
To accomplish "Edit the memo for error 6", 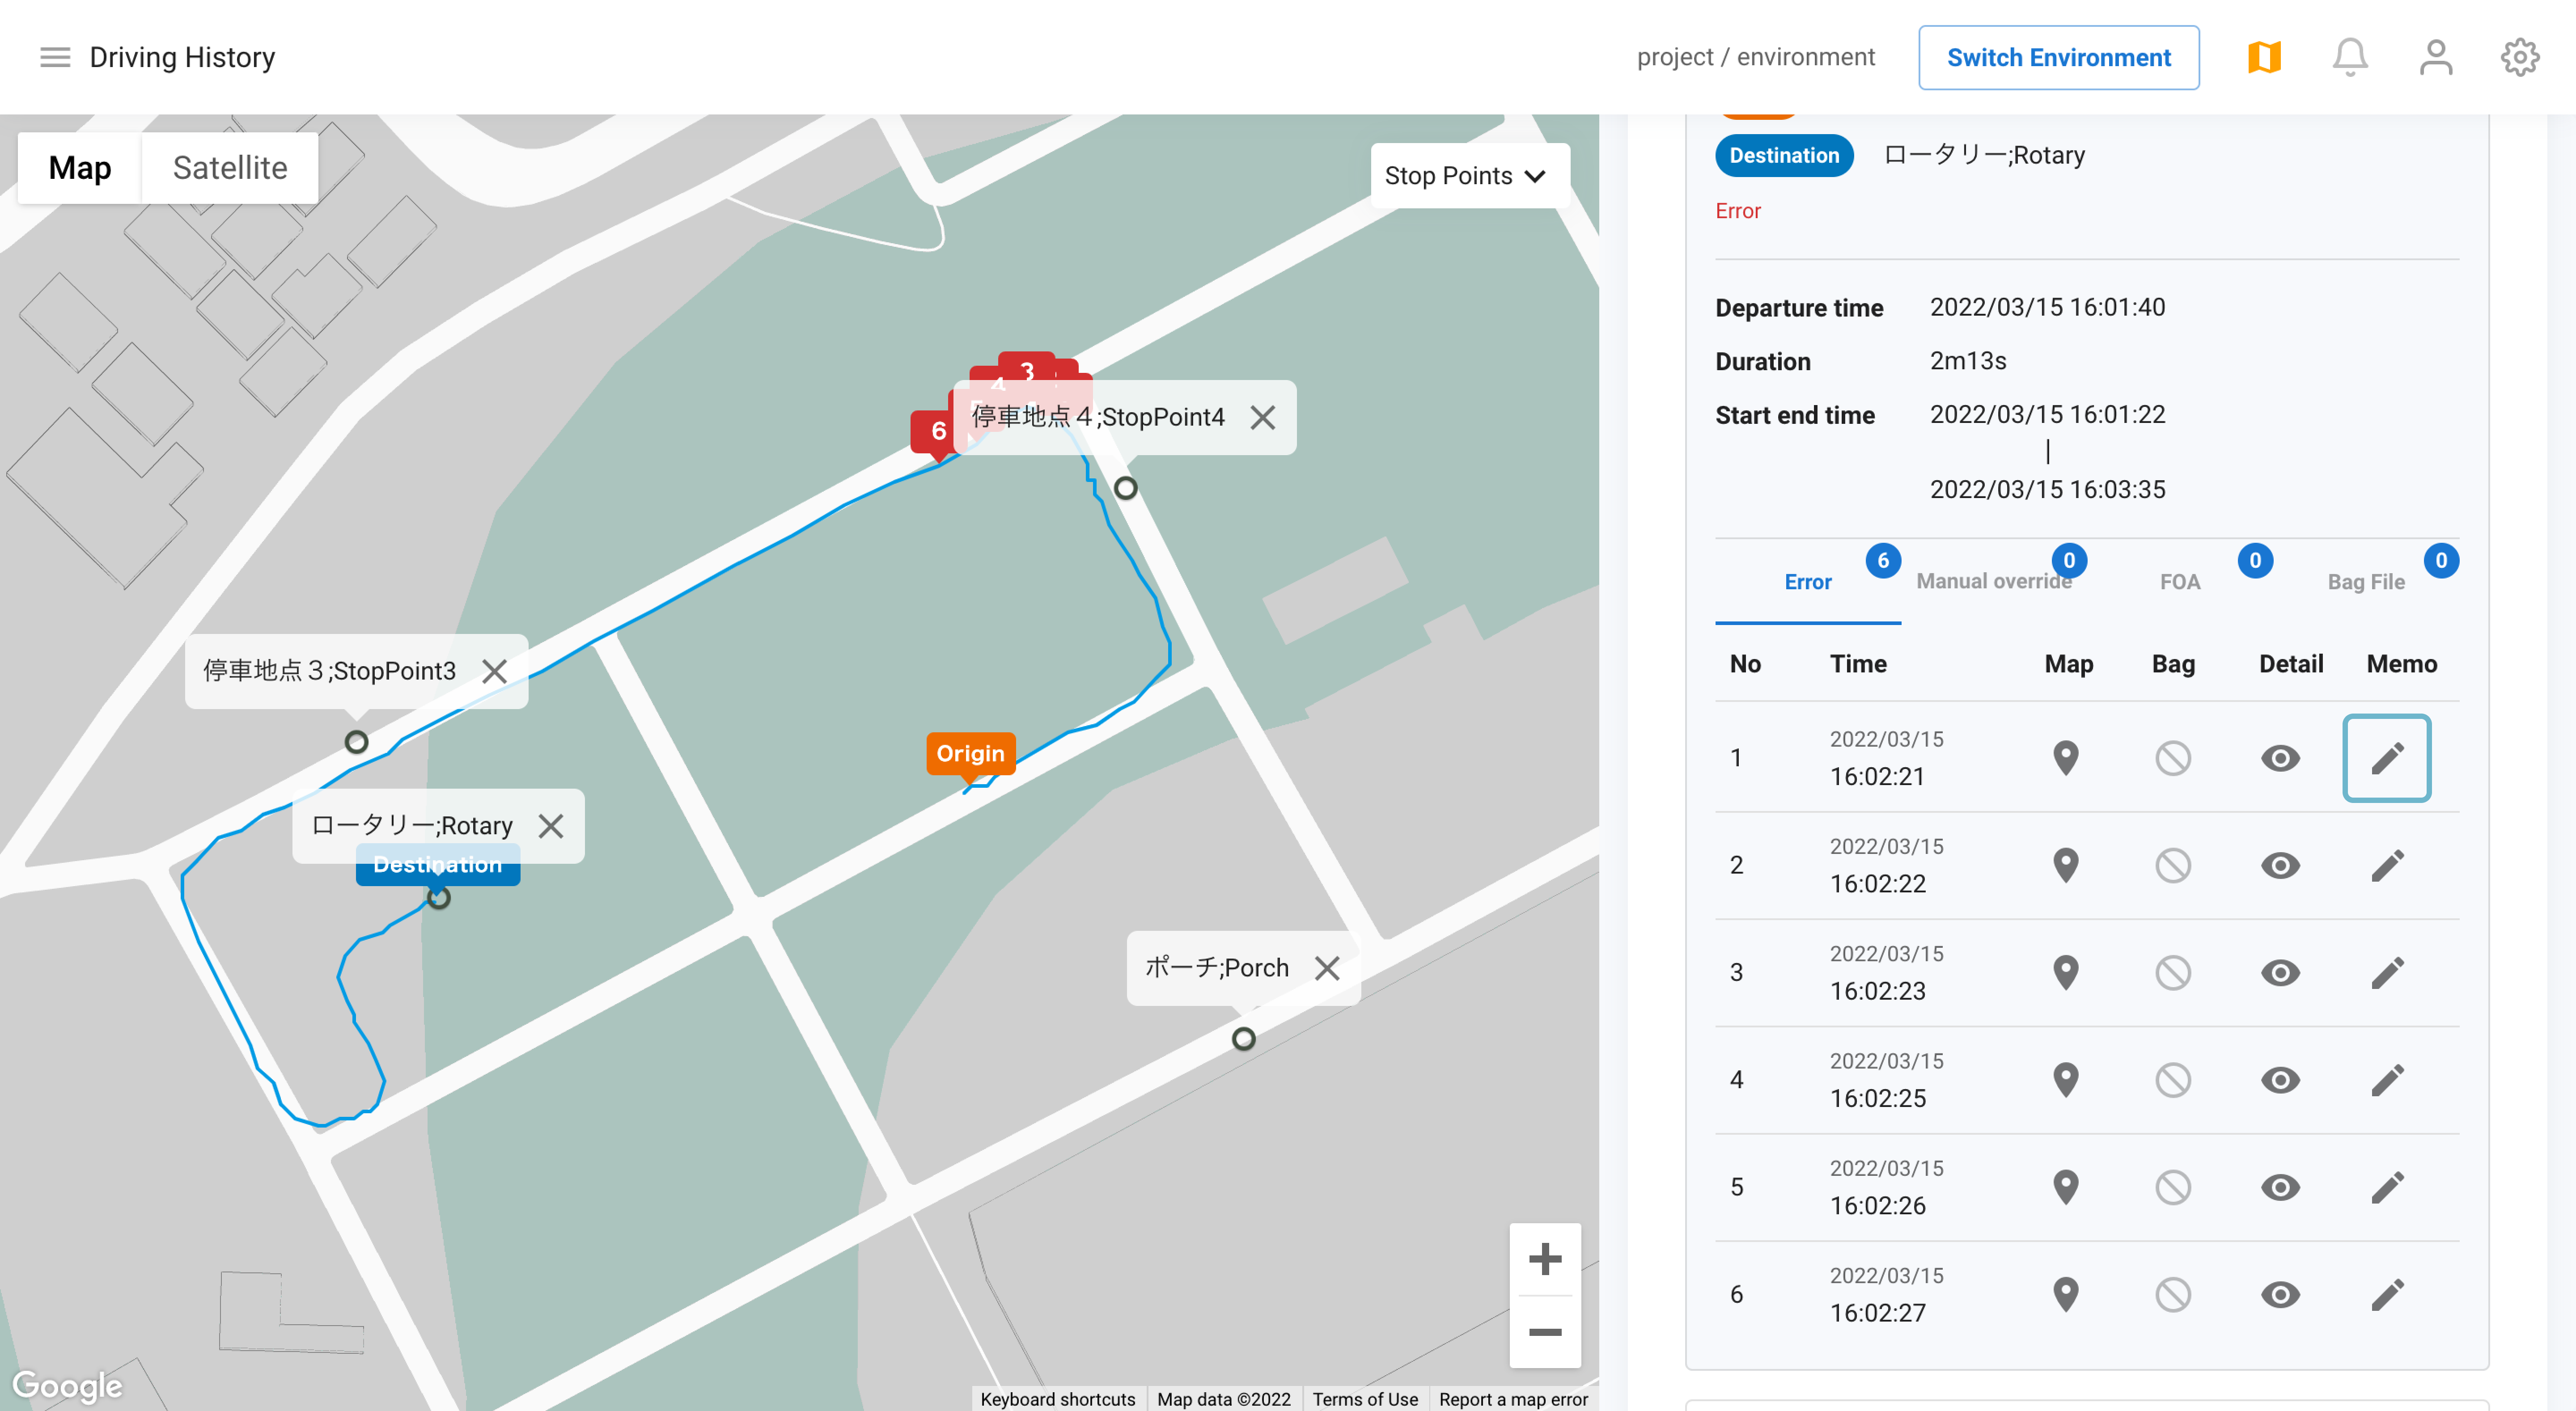I will click(x=2386, y=1294).
